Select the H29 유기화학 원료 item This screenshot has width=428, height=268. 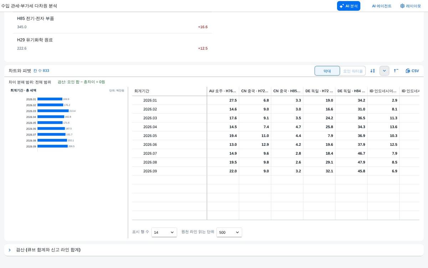click(112, 44)
